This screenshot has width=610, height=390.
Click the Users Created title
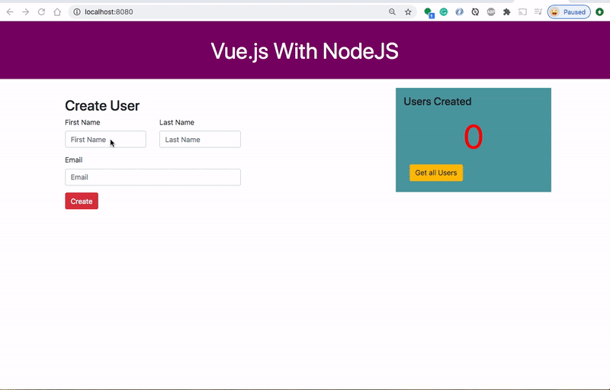point(437,102)
